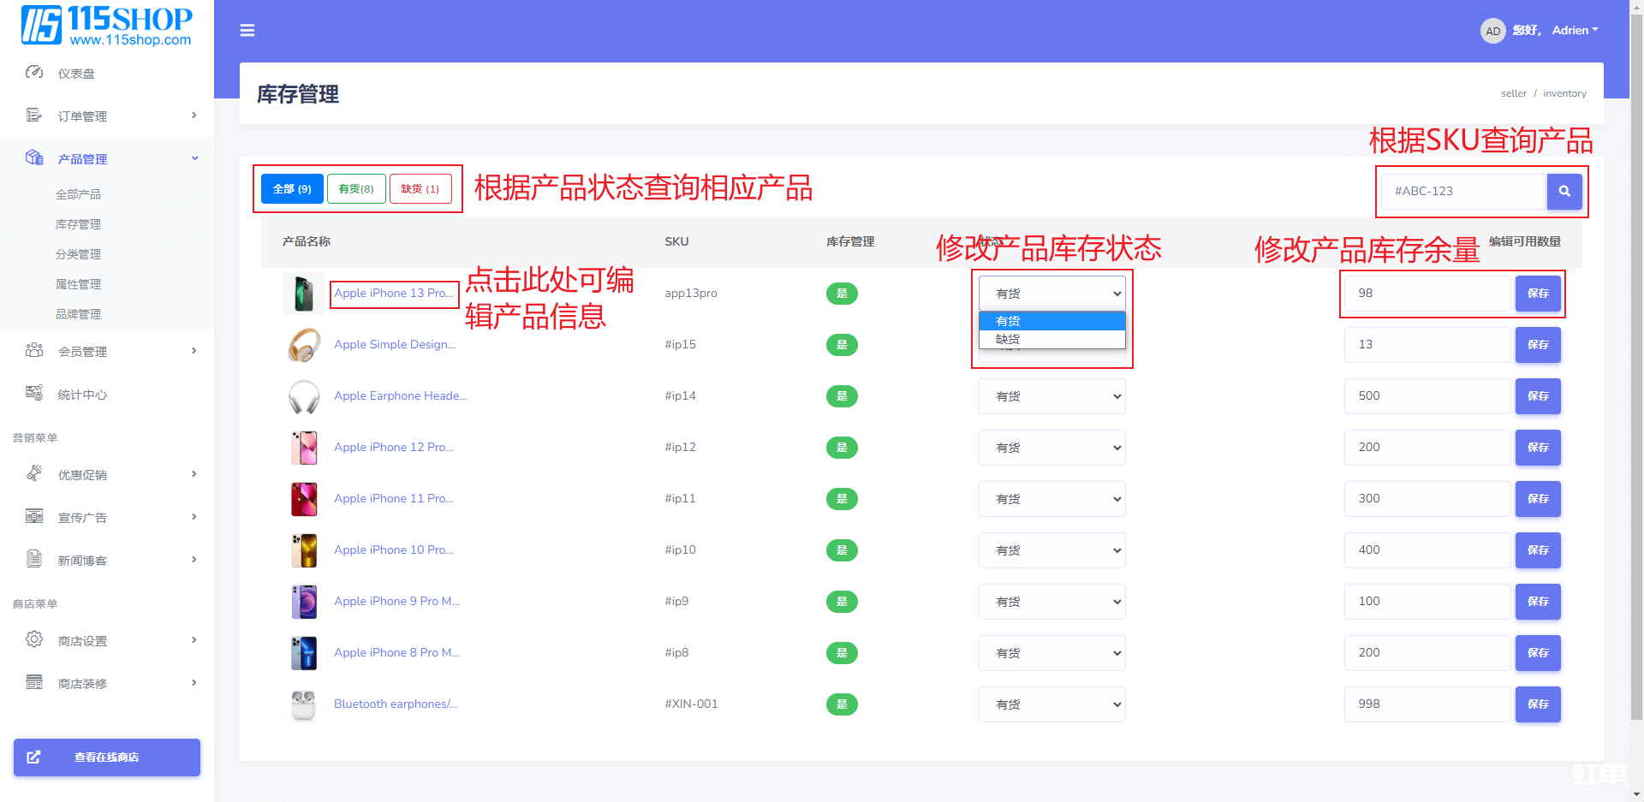Toggle stock-management badge 是 for app13pro
The image size is (1644, 802).
pos(842,294)
